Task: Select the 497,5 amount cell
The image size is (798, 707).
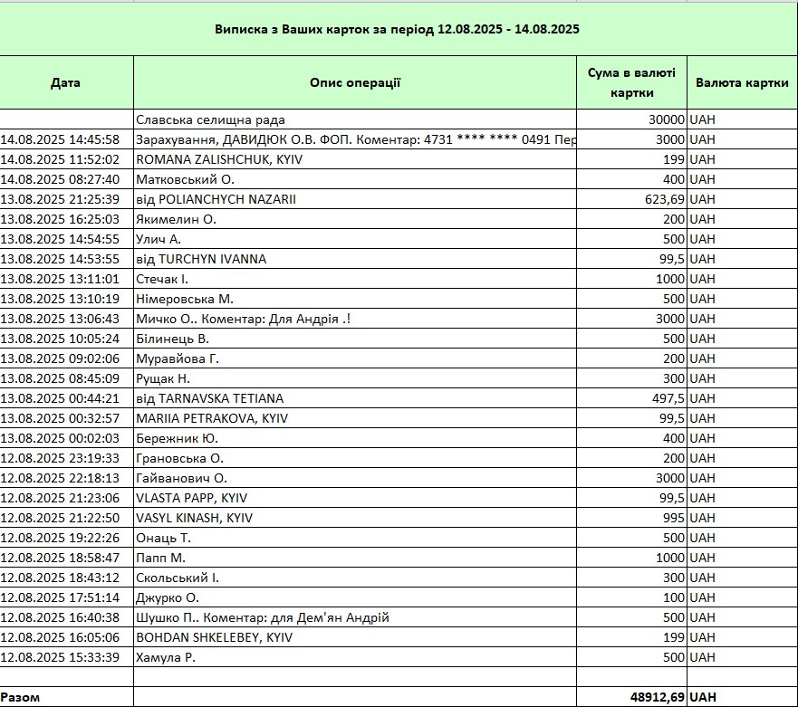Action: click(x=631, y=398)
